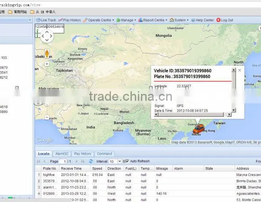261x202 pixels.
Task: Go to first page of results
Action: [39, 161]
